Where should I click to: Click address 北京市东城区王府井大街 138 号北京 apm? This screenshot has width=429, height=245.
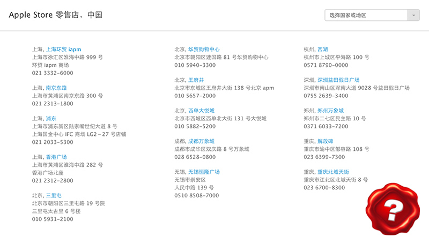click(224, 88)
